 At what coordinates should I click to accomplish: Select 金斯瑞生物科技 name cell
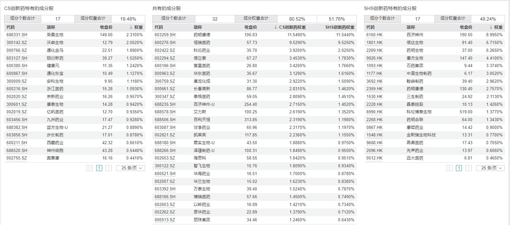coord(421,135)
